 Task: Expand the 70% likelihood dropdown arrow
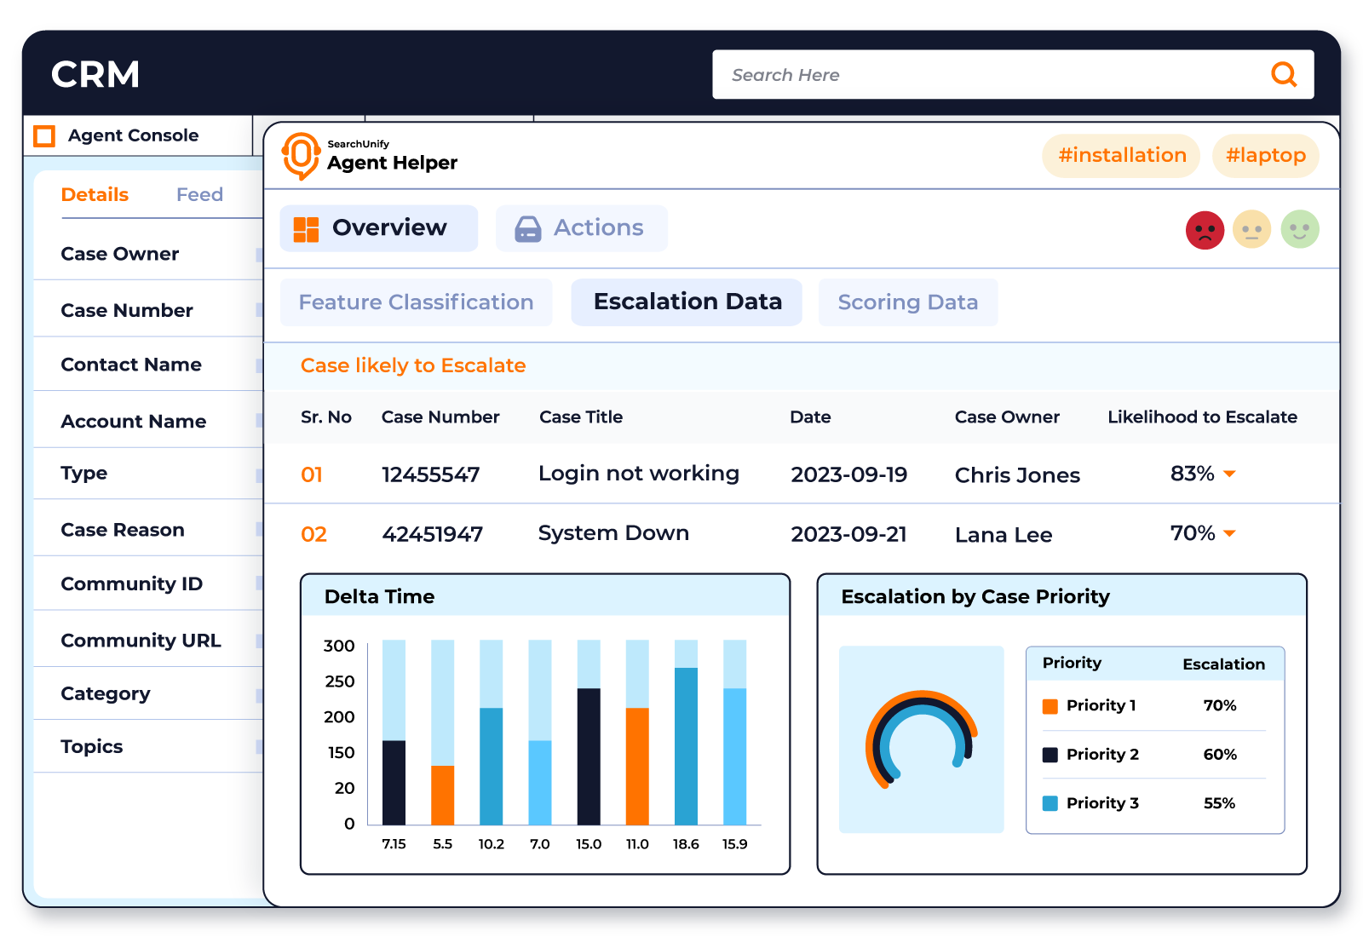(1229, 533)
